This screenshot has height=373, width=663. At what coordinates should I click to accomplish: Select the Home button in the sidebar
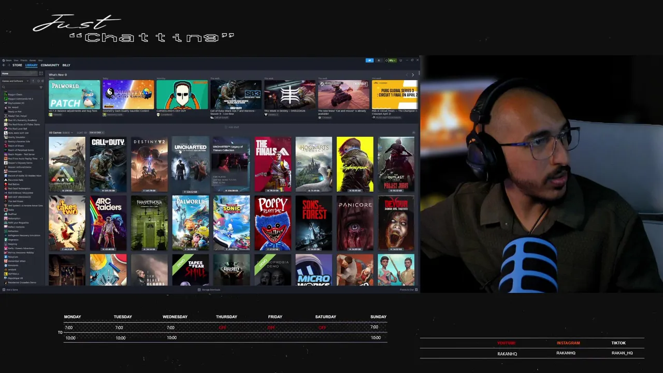pyautogui.click(x=19, y=74)
